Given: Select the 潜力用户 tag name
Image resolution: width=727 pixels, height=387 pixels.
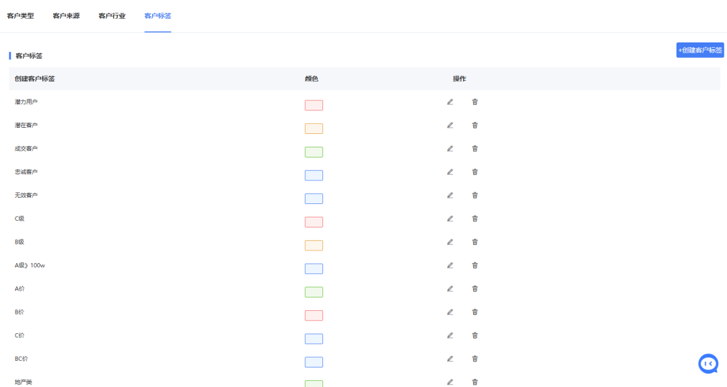Looking at the screenshot, I should tap(26, 102).
